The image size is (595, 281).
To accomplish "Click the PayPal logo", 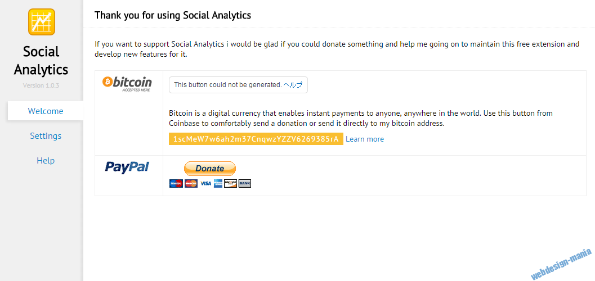I will coord(127,167).
